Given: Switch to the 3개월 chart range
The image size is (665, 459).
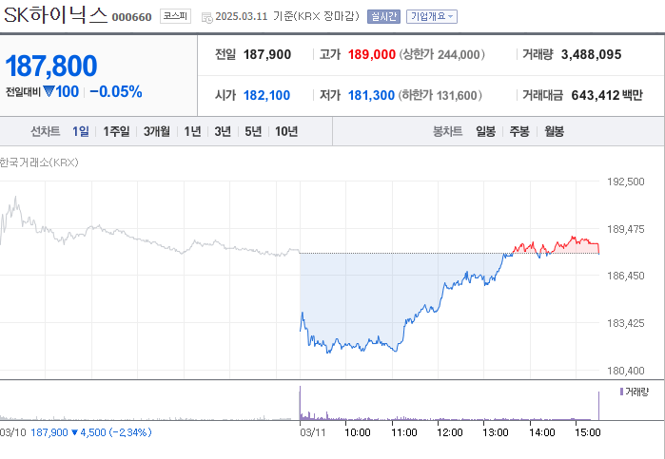Looking at the screenshot, I should tap(156, 131).
